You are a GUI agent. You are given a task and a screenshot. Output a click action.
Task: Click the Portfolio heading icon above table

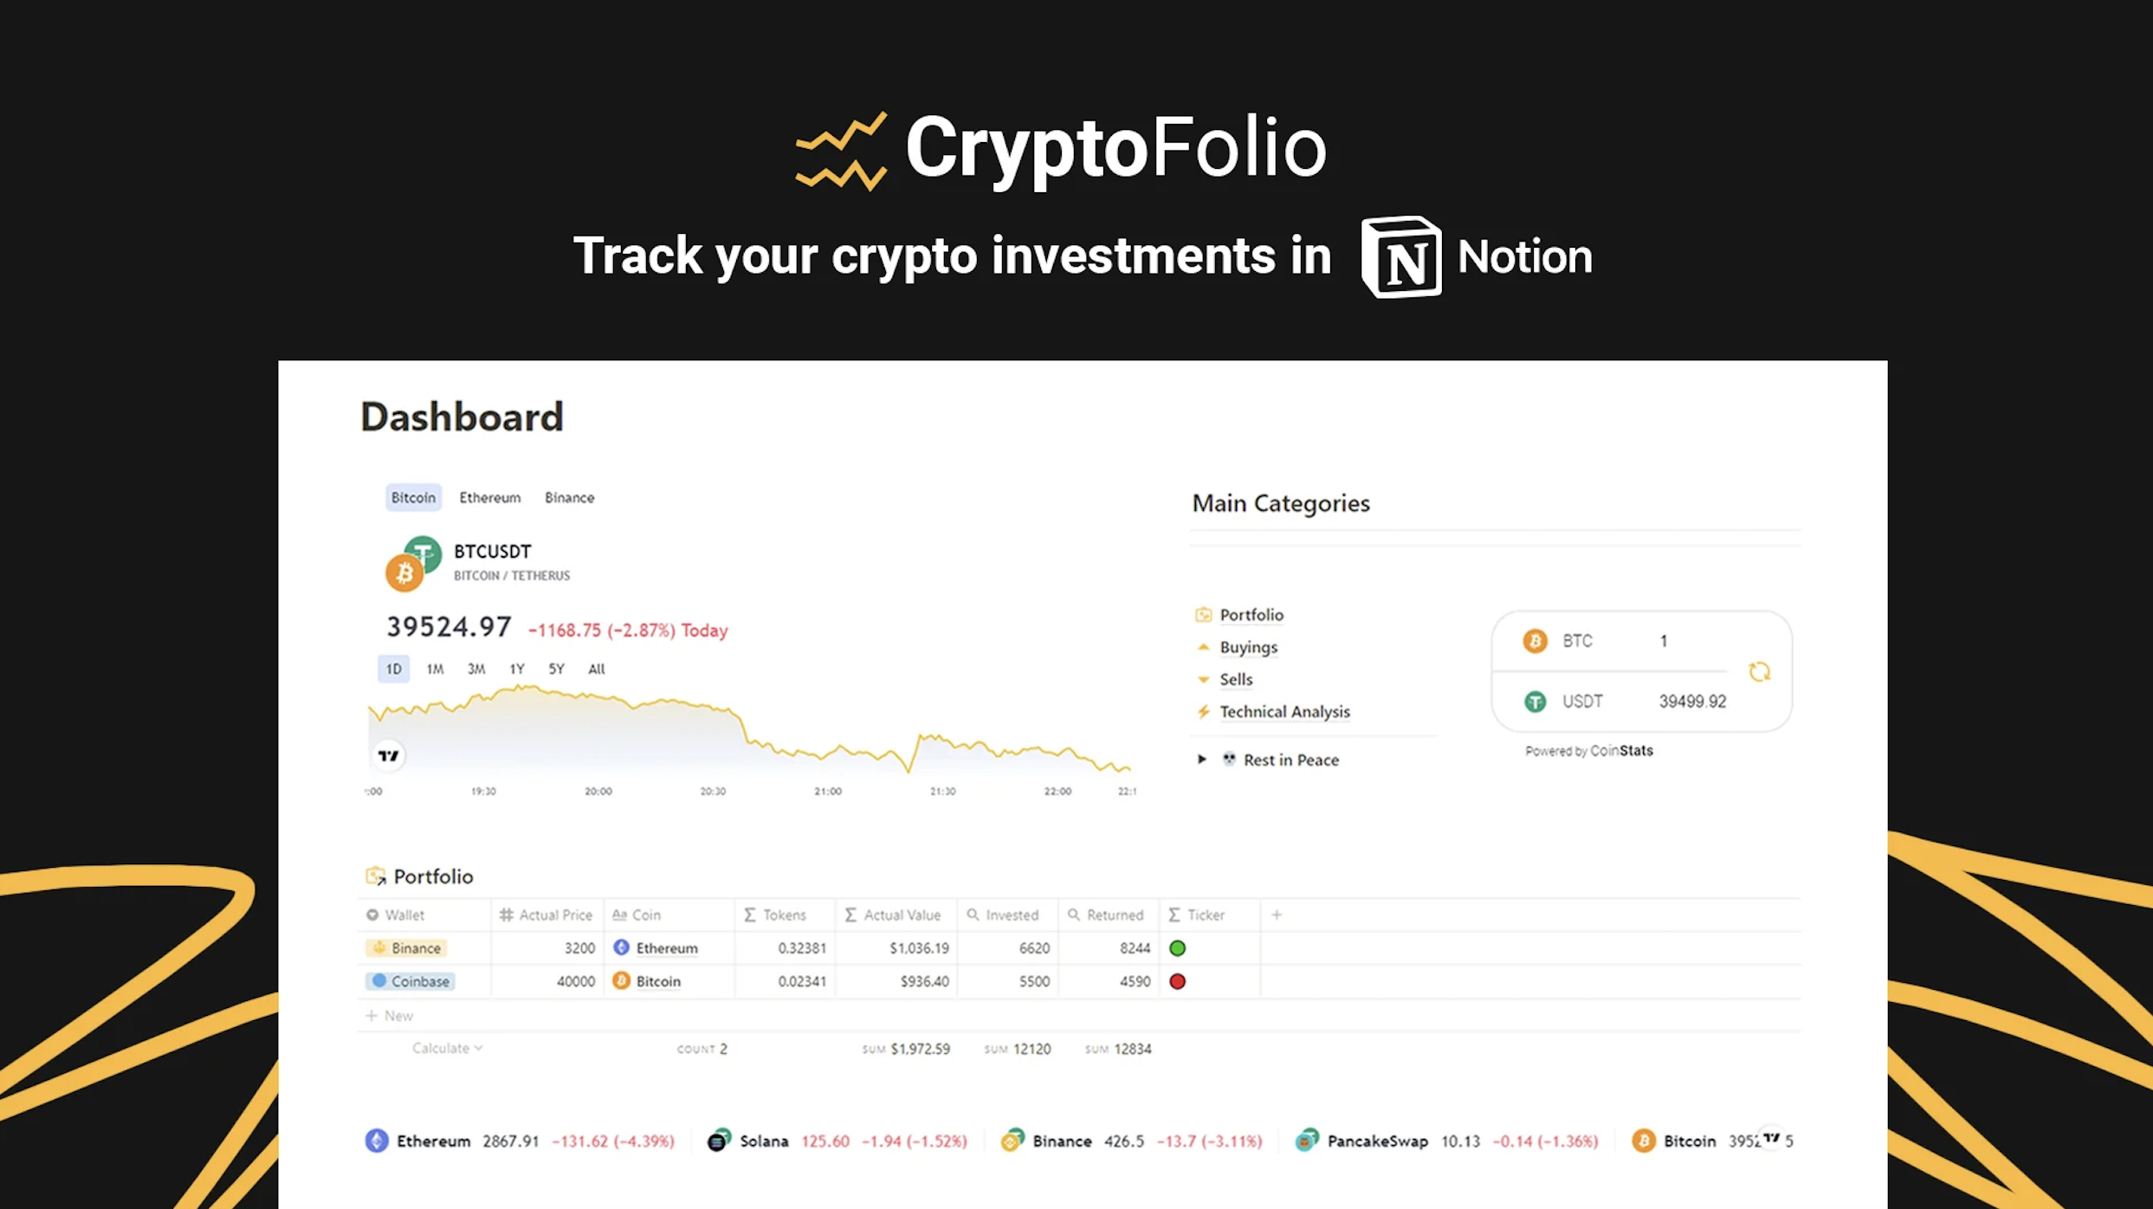click(x=375, y=876)
